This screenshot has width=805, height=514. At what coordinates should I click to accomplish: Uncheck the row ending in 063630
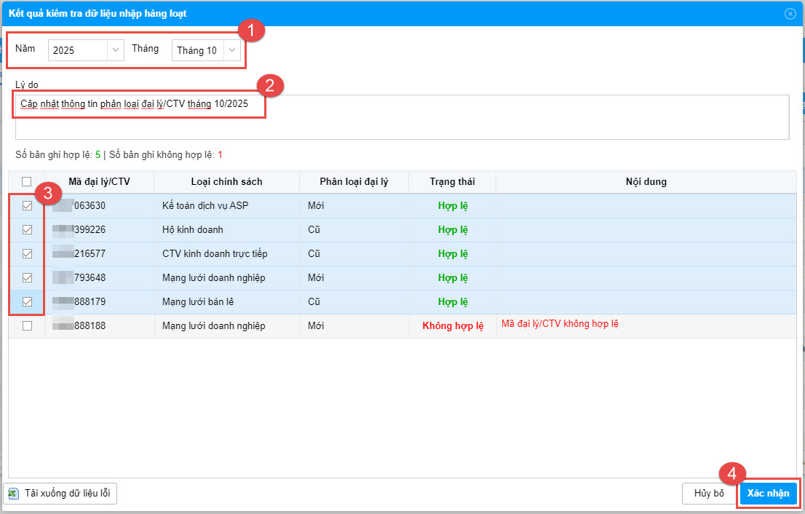(x=28, y=206)
